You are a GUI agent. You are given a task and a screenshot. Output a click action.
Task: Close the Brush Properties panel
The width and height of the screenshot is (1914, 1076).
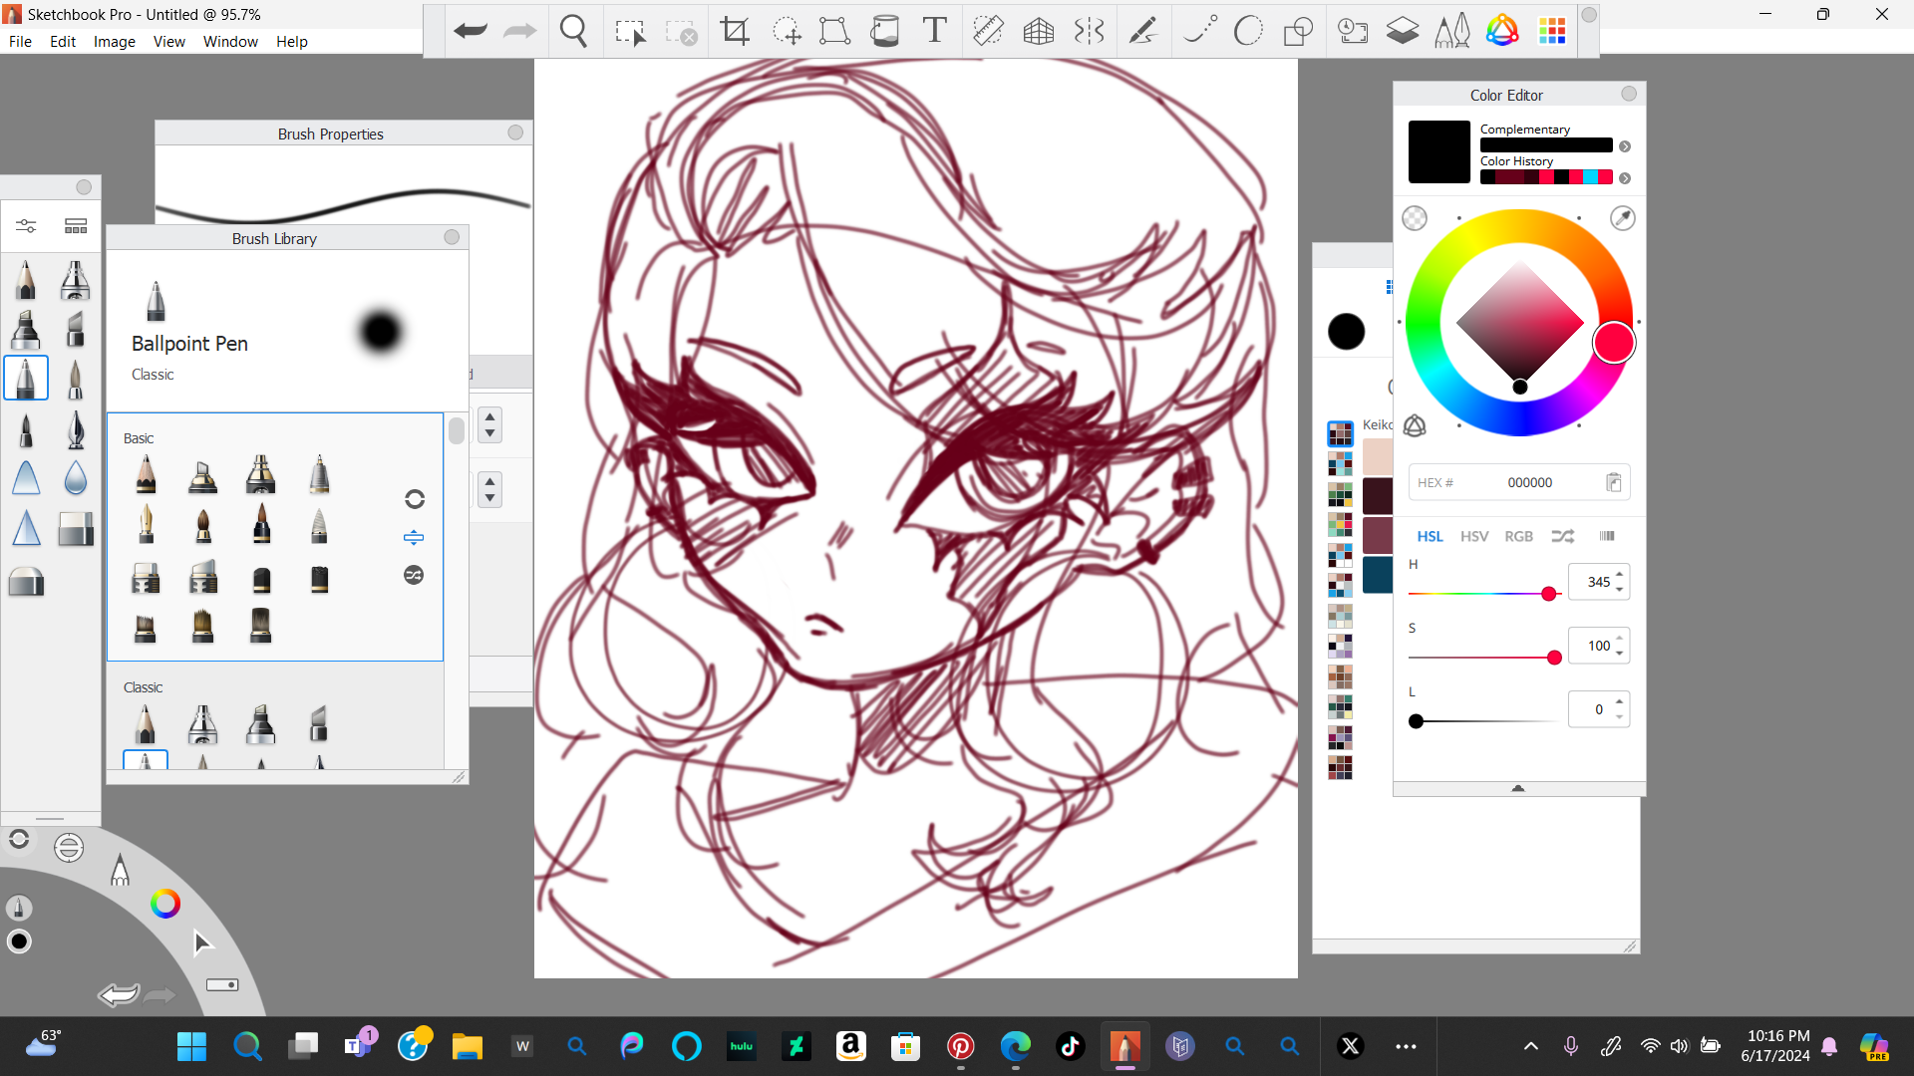tap(515, 133)
